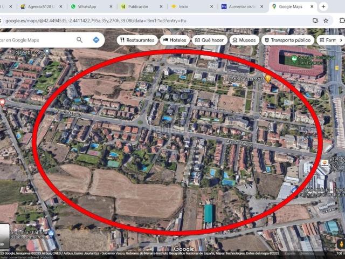This screenshot has height=259, width=345.
Task: Show more category chips with right chevron
Action: 341,40
